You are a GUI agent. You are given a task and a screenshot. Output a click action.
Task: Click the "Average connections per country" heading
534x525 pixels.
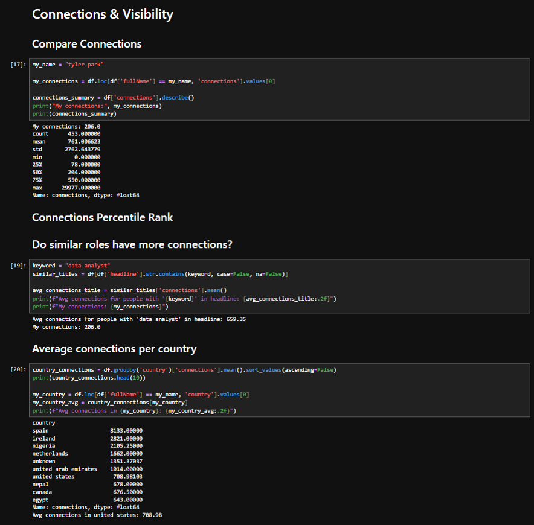(114, 349)
